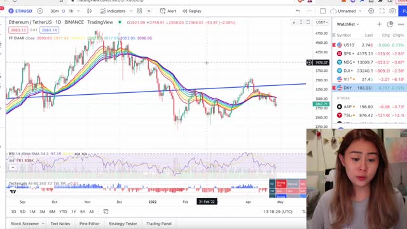Screen dimensions: 407x229
Task: Undo the last chart action
Action: pyautogui.click(x=298, y=11)
